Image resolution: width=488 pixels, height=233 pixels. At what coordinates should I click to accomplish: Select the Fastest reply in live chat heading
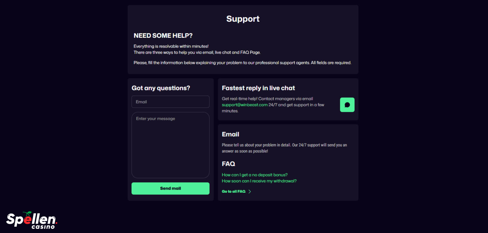click(x=258, y=88)
